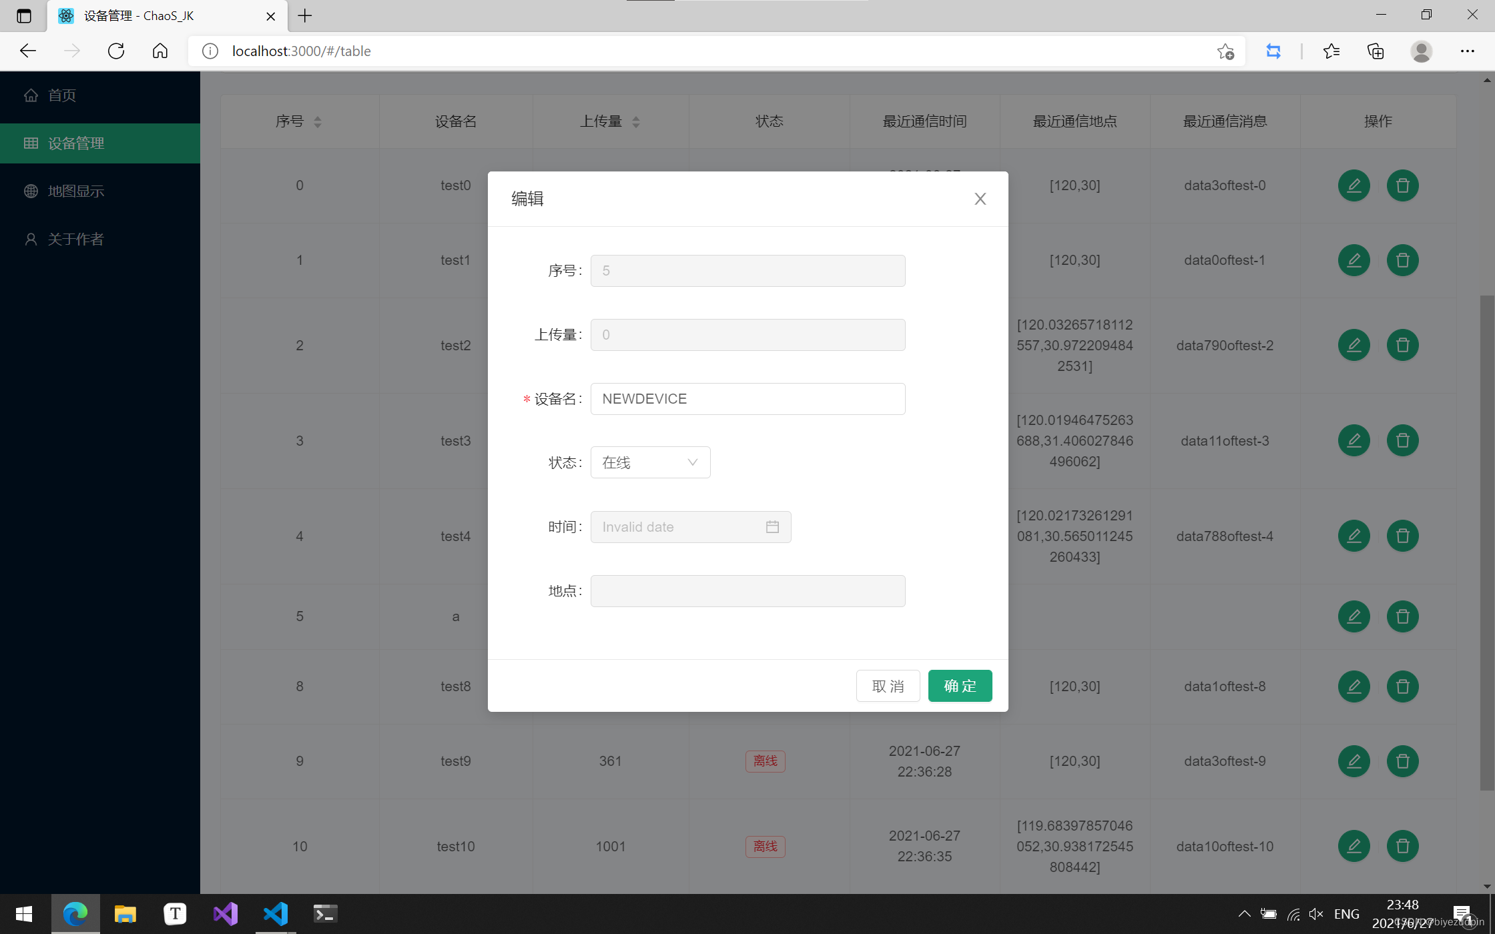Switch to the 设备管理 - ChaoS_JK tab

click(133, 15)
